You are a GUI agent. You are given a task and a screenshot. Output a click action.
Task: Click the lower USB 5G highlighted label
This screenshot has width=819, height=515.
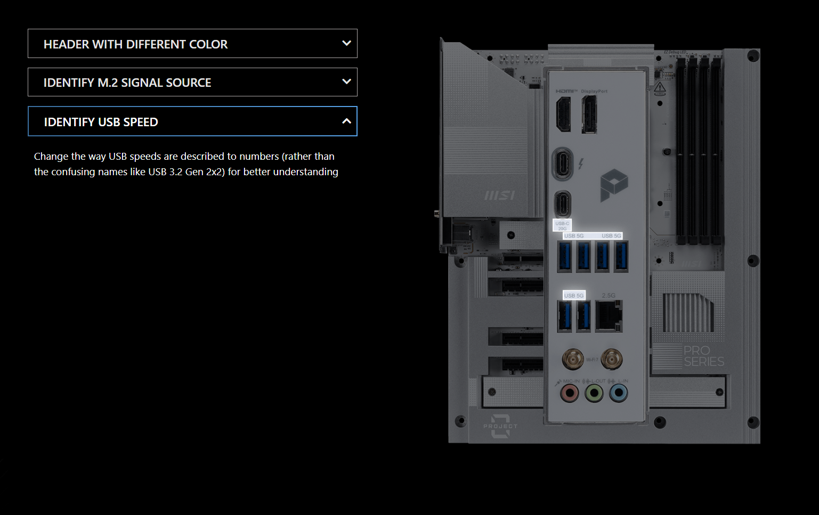click(x=574, y=295)
